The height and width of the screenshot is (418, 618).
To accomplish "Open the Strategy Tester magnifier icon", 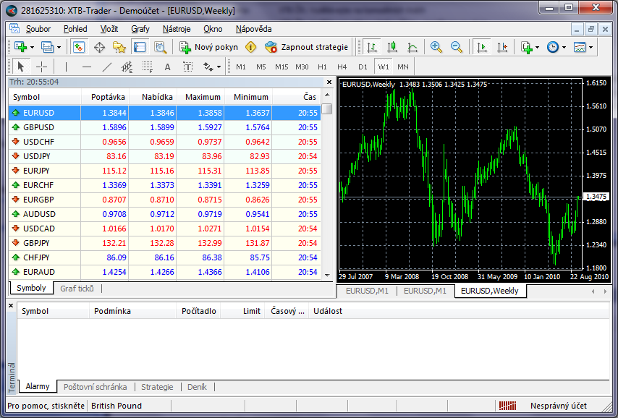I will click(160, 47).
